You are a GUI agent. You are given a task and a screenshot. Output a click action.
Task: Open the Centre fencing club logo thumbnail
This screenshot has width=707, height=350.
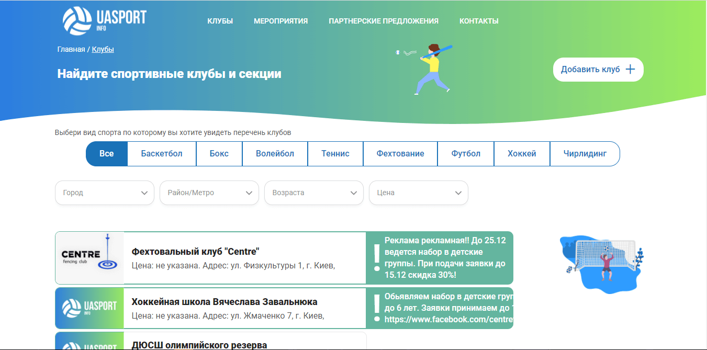pyautogui.click(x=89, y=258)
